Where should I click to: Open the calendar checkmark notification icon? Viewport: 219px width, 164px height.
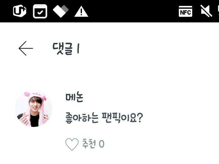point(40,11)
